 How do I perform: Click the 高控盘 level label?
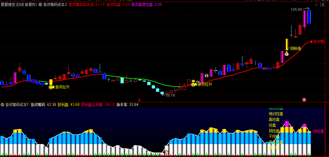pos(274,120)
